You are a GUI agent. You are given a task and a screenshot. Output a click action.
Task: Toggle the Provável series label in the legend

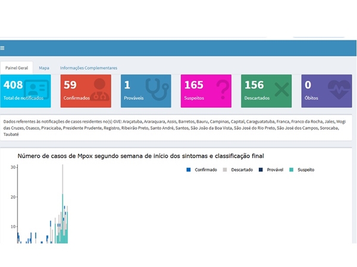click(273, 170)
